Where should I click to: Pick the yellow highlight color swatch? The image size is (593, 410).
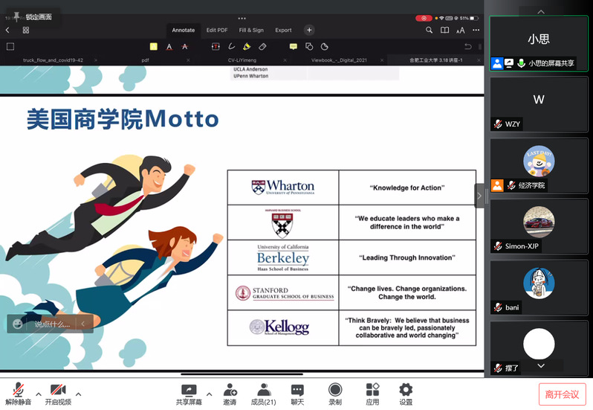click(x=154, y=47)
